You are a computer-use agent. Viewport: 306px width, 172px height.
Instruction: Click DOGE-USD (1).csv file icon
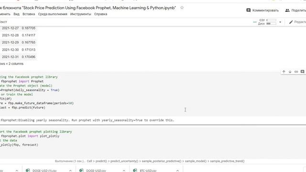point(28,170)
